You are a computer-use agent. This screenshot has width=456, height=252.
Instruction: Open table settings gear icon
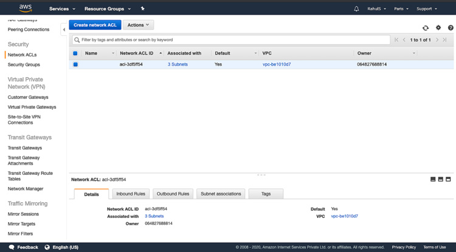[438, 28]
